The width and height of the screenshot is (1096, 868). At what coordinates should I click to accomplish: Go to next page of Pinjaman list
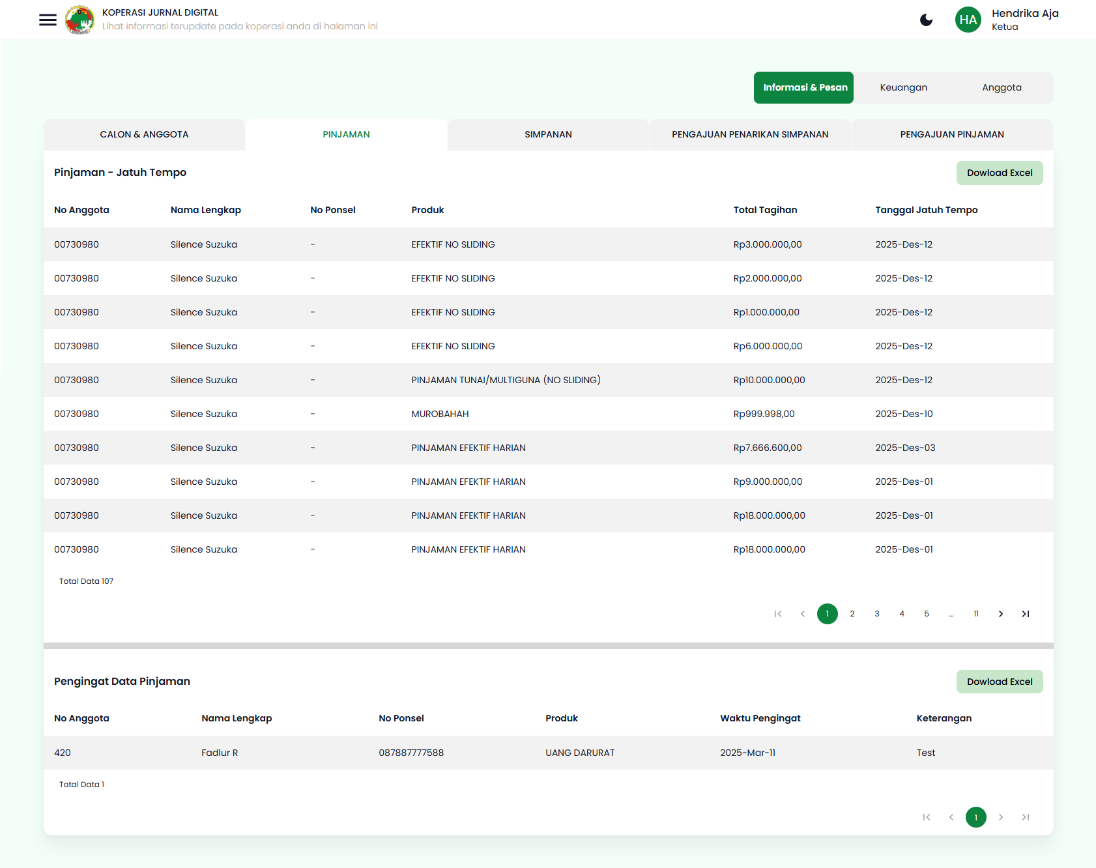pyautogui.click(x=1000, y=613)
